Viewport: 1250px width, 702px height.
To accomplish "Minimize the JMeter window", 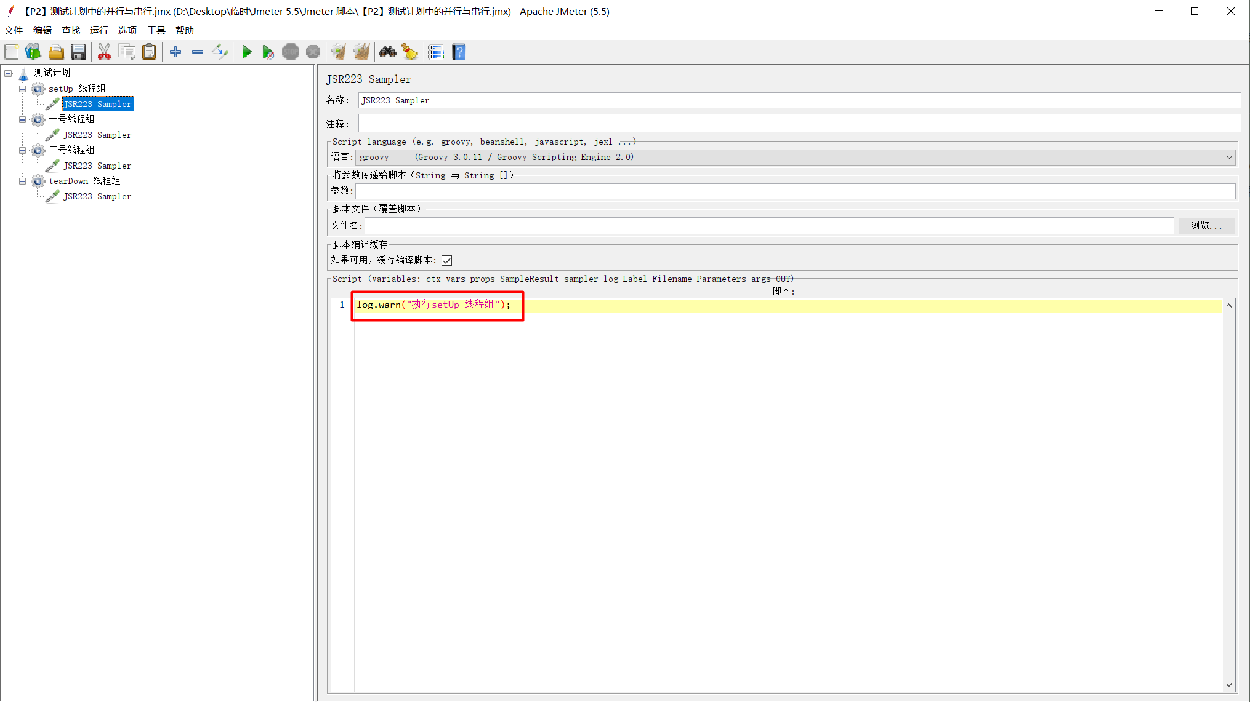I will click(1159, 11).
